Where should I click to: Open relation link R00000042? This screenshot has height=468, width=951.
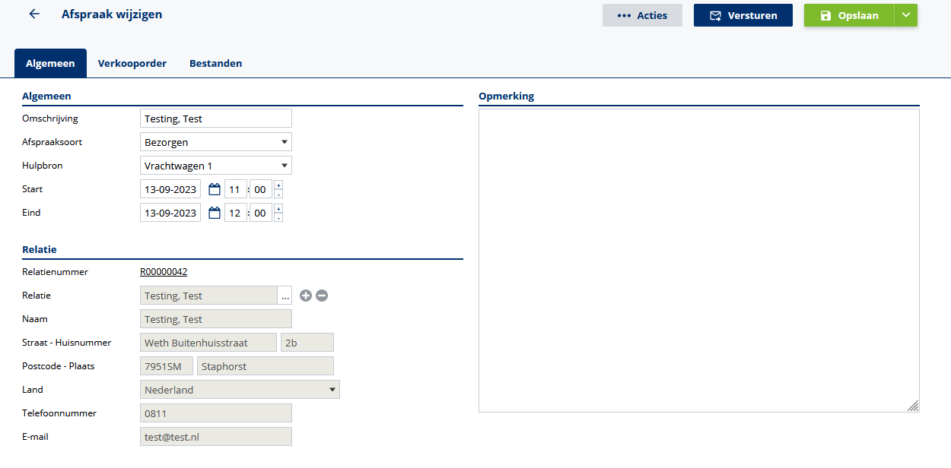coord(164,272)
